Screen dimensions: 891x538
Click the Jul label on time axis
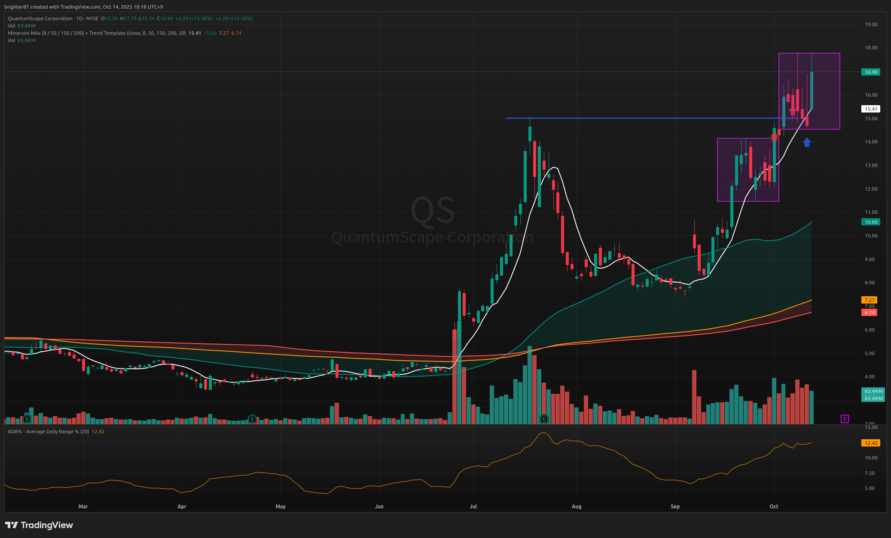point(473,507)
